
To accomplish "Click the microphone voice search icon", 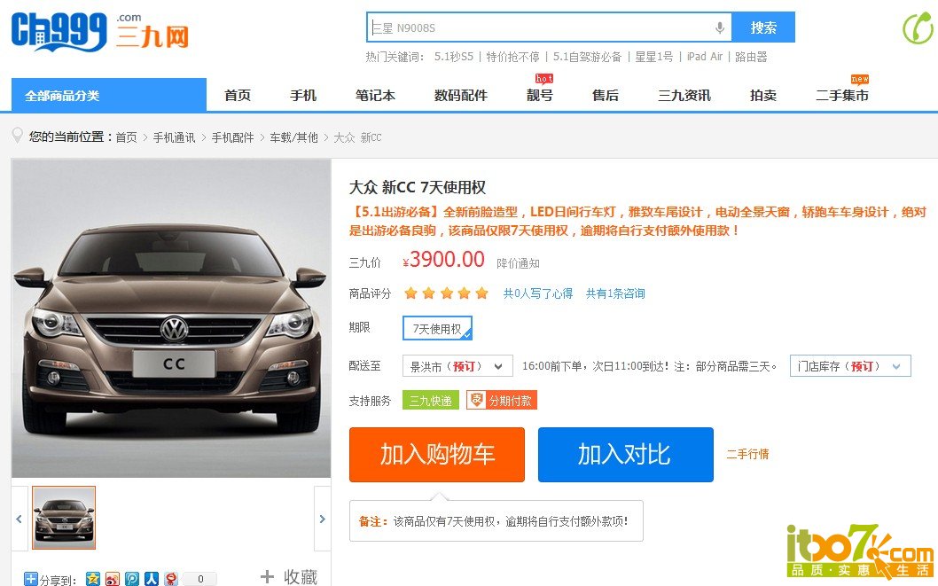I will [x=720, y=27].
